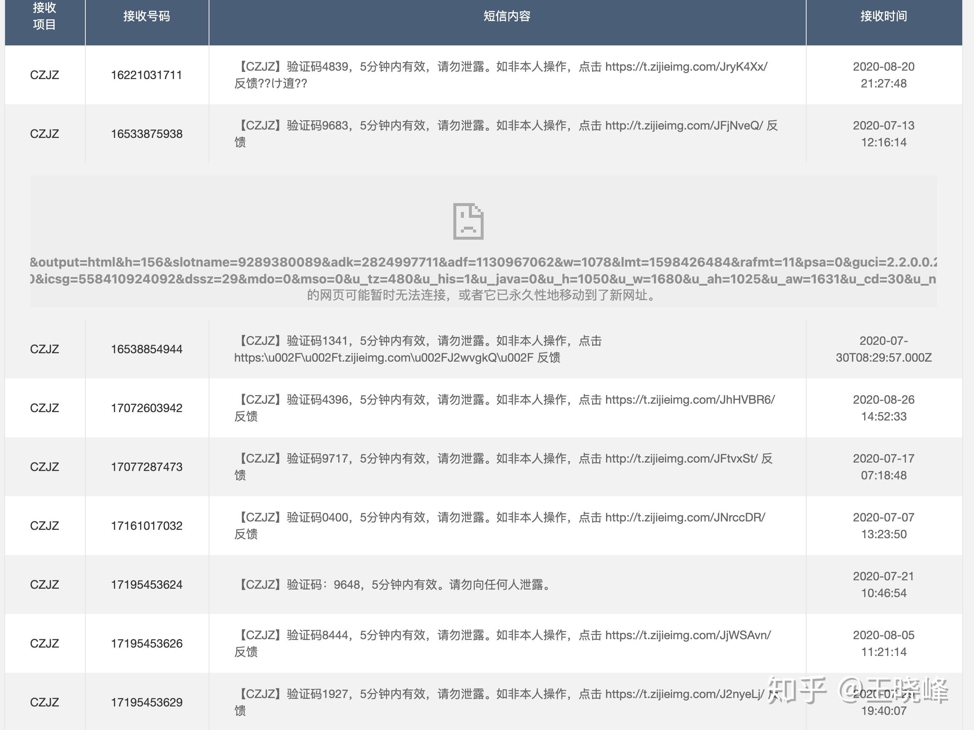
Task: Click the 短信内容 column header
Action: [507, 16]
